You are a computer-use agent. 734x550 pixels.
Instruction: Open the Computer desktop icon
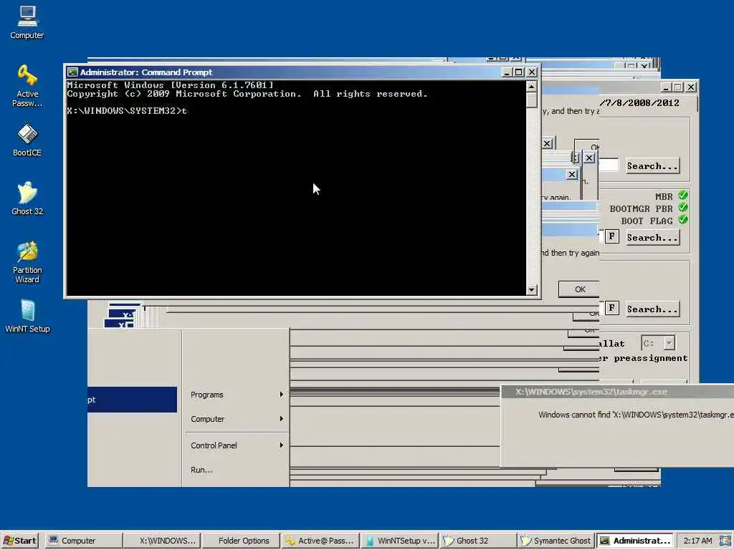click(x=27, y=22)
